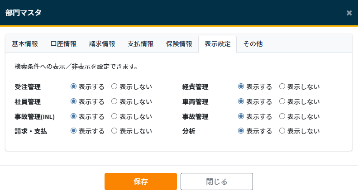The height and width of the screenshot is (196, 358).
Task: Select the 支払情報 tab
Action: pyautogui.click(x=140, y=44)
